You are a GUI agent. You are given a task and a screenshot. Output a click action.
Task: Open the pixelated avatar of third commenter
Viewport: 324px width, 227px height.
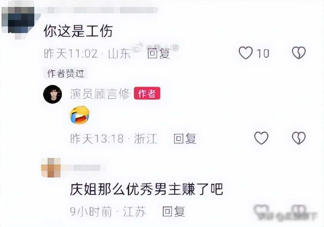(x=51, y=167)
